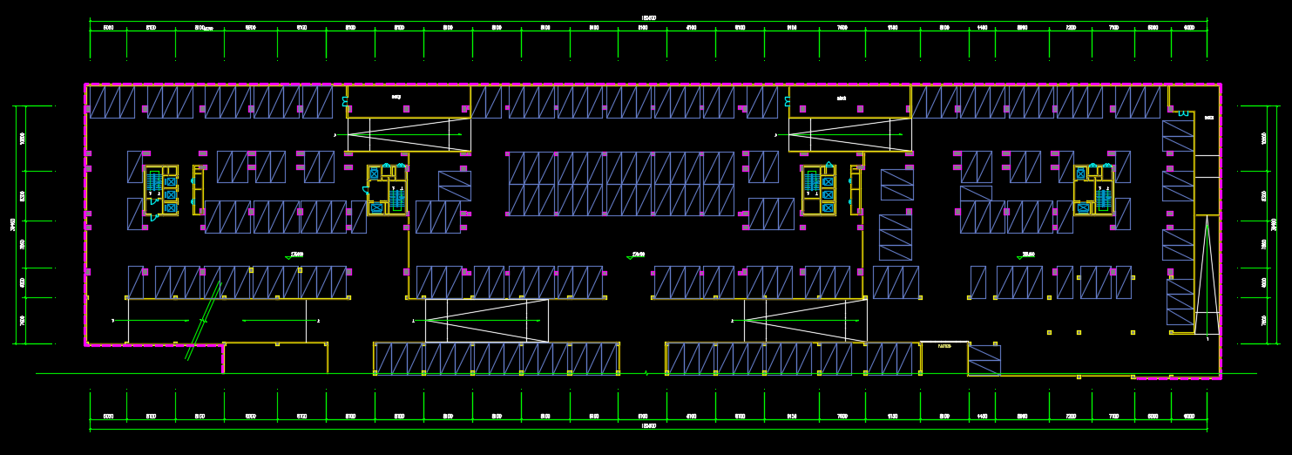1292x455 pixels.
Task: Select the bottom-left ramp with white diagonals
Action: coord(486,321)
